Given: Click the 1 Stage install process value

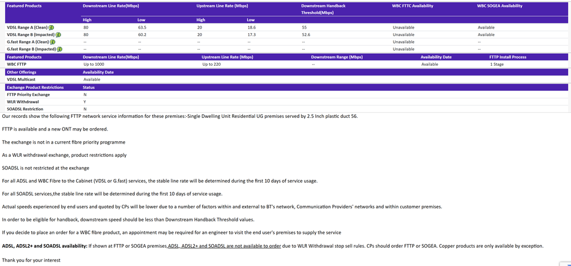Looking at the screenshot, I should [497, 65].
